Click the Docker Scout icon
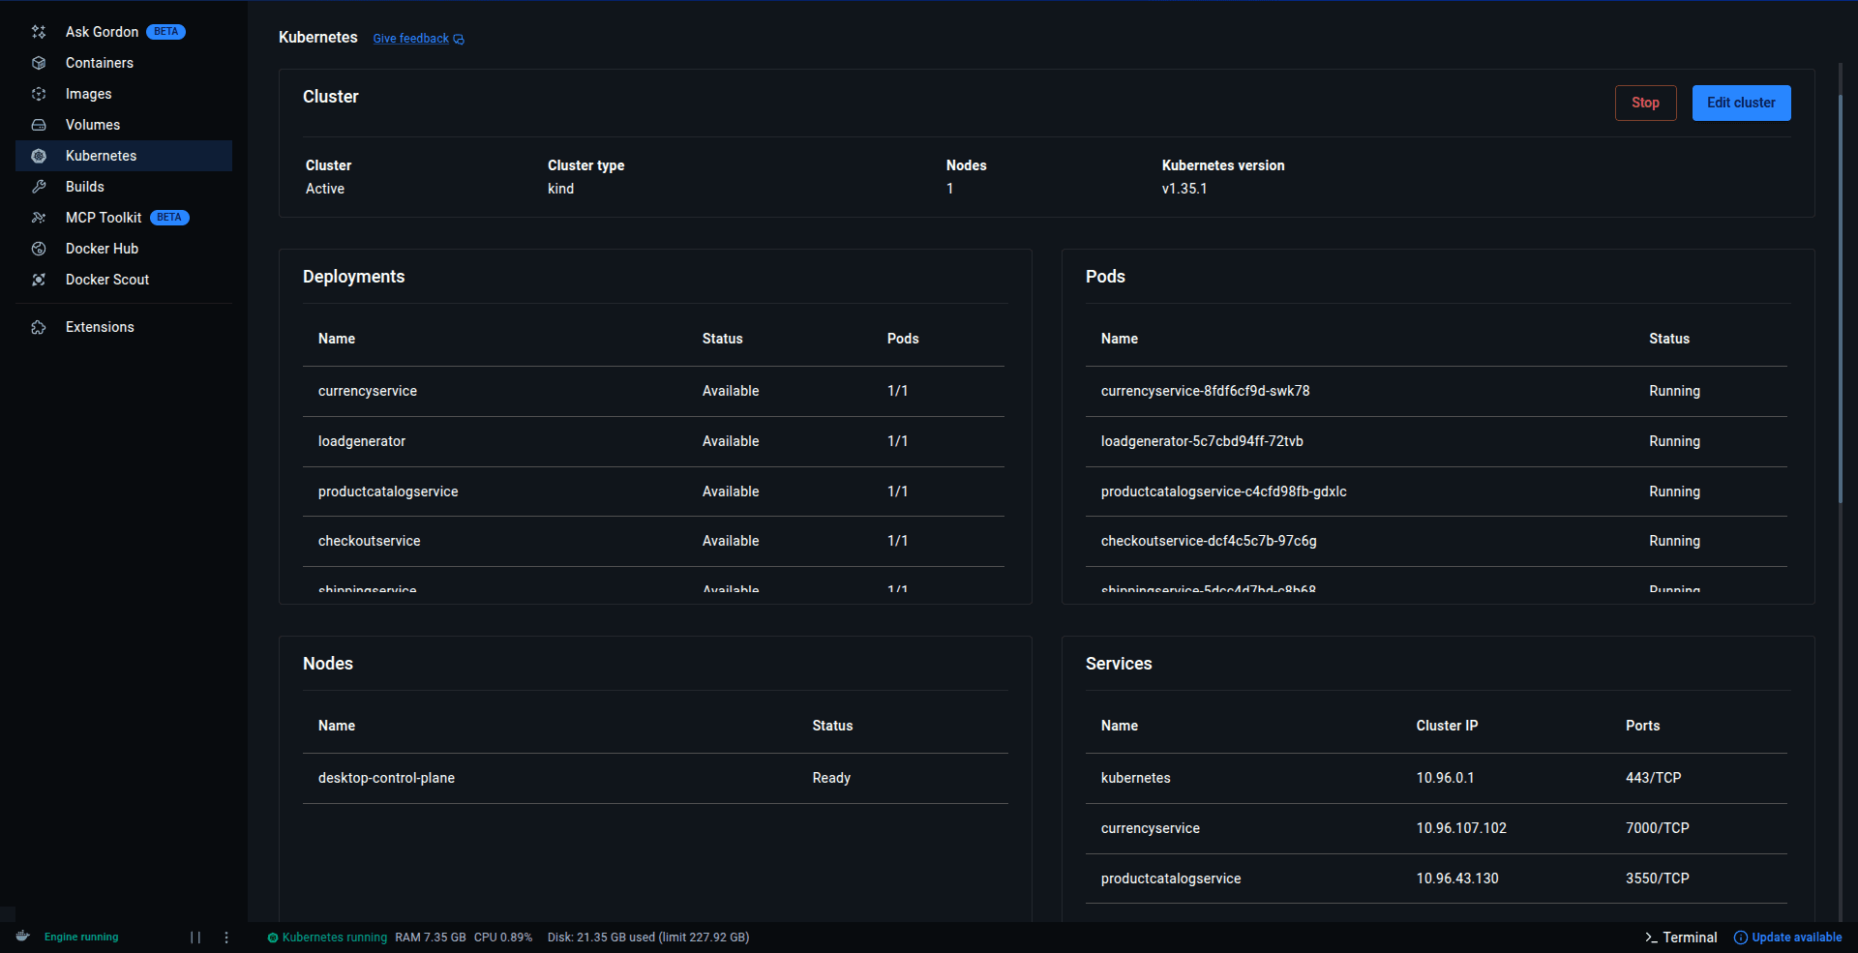Viewport: 1858px width, 953px height. 39,280
